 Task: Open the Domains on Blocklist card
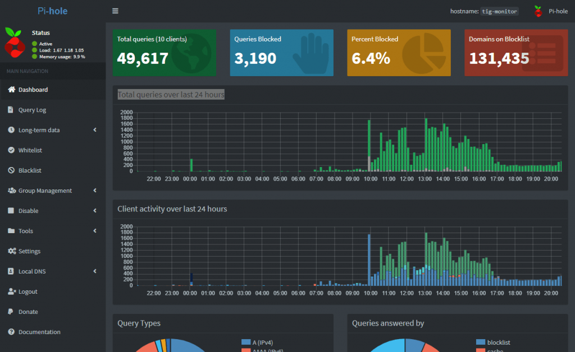[516, 53]
